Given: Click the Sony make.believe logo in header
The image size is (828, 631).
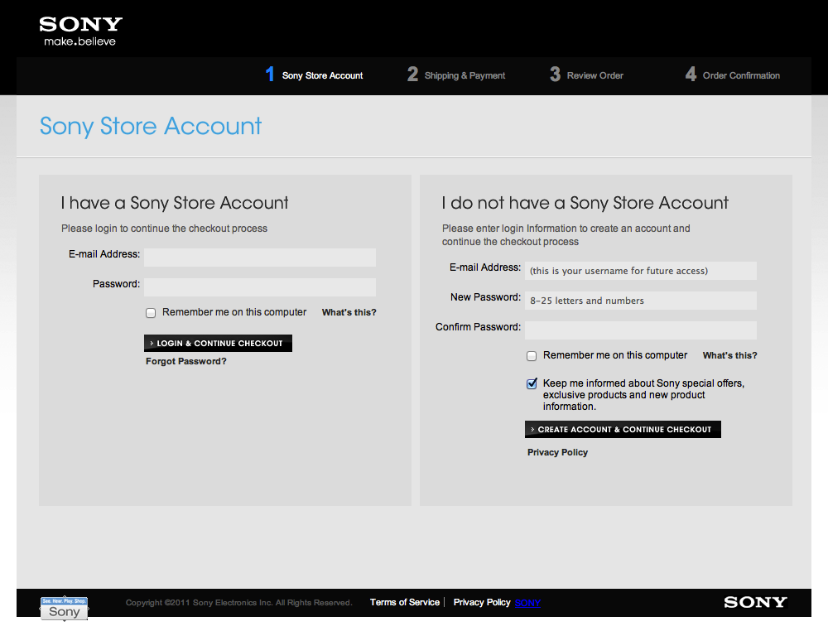Looking at the screenshot, I should 80,31.
